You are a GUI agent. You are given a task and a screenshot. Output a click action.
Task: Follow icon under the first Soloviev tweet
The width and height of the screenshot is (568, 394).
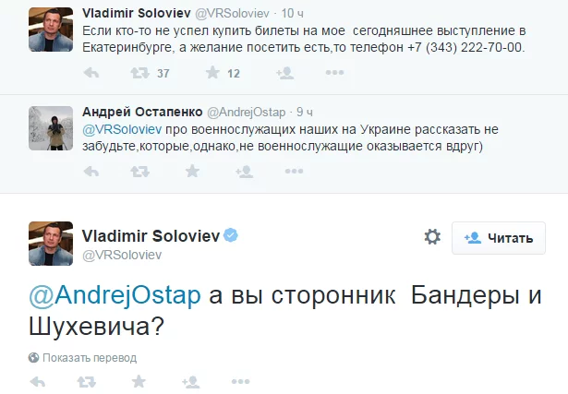285,73
